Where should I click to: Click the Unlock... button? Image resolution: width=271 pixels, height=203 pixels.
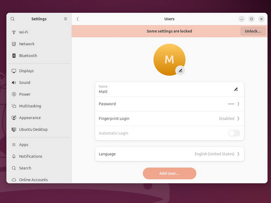pyautogui.click(x=253, y=31)
